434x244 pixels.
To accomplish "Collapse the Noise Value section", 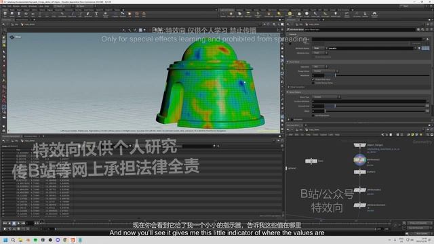I will click(x=288, y=62).
